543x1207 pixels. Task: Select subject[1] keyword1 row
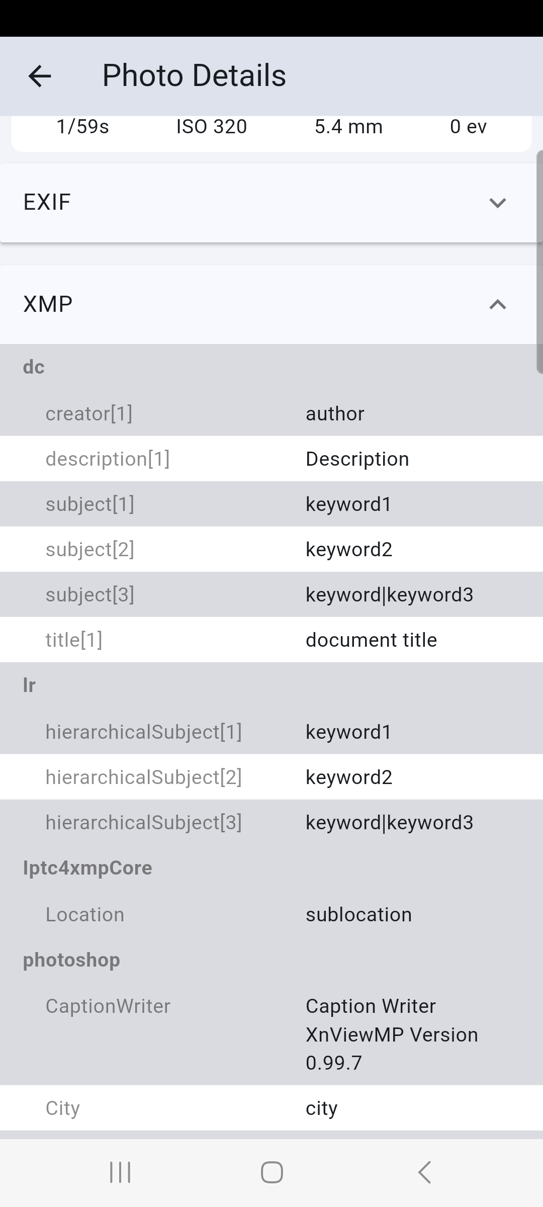point(271,504)
